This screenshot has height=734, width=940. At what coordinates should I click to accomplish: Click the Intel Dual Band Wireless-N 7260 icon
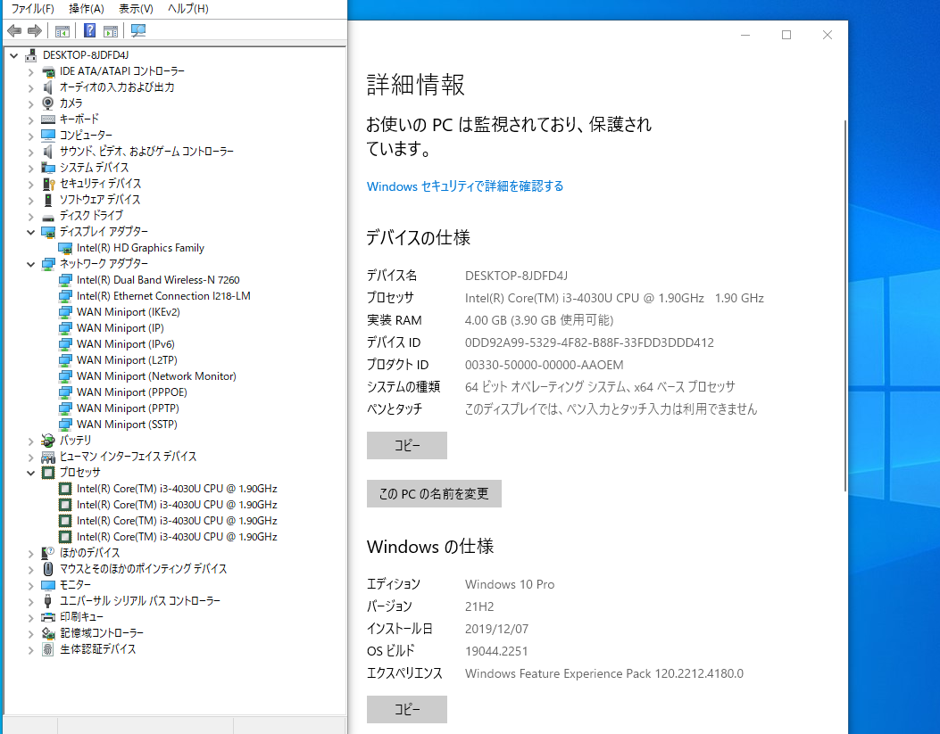click(65, 280)
